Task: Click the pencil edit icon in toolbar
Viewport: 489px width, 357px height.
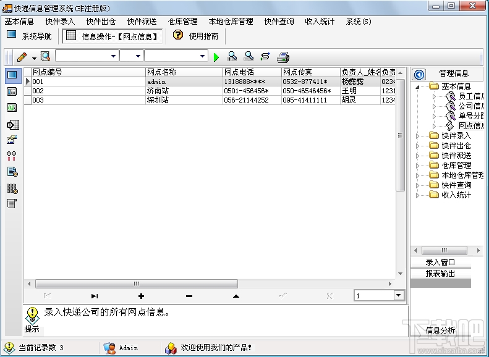Action: 22,57
